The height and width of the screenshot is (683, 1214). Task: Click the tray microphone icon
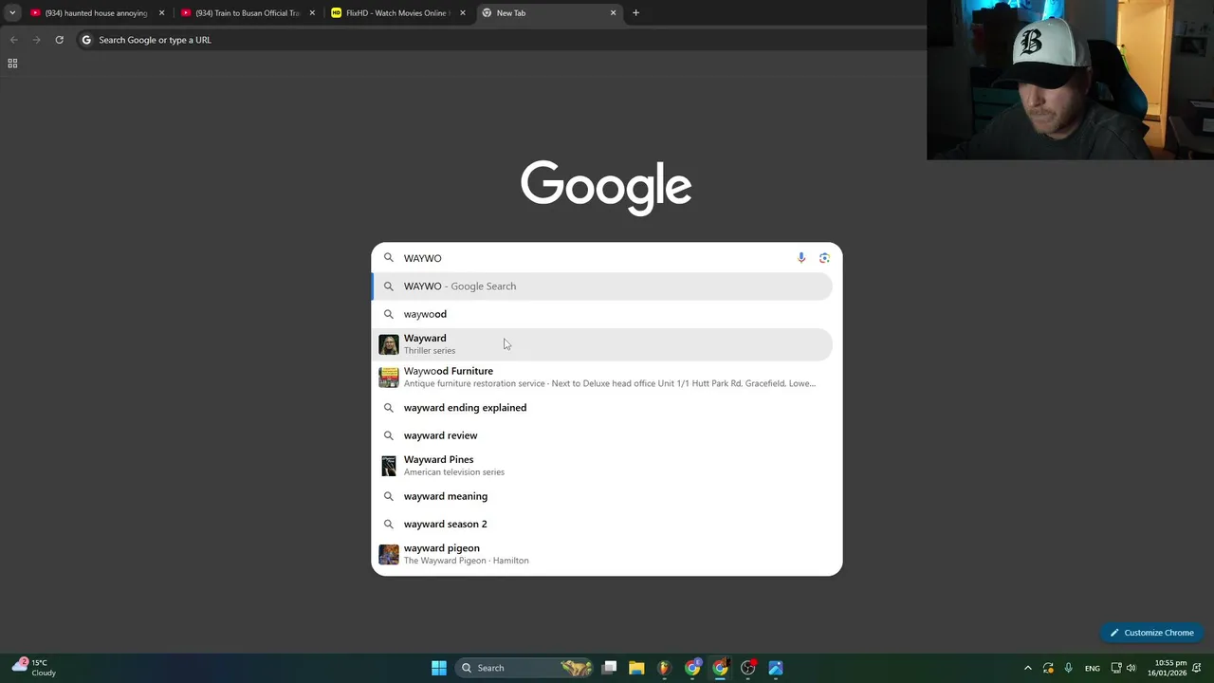click(1068, 668)
